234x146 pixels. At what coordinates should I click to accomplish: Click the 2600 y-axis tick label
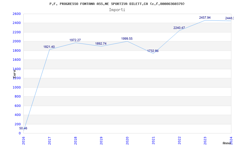coord(16,14)
